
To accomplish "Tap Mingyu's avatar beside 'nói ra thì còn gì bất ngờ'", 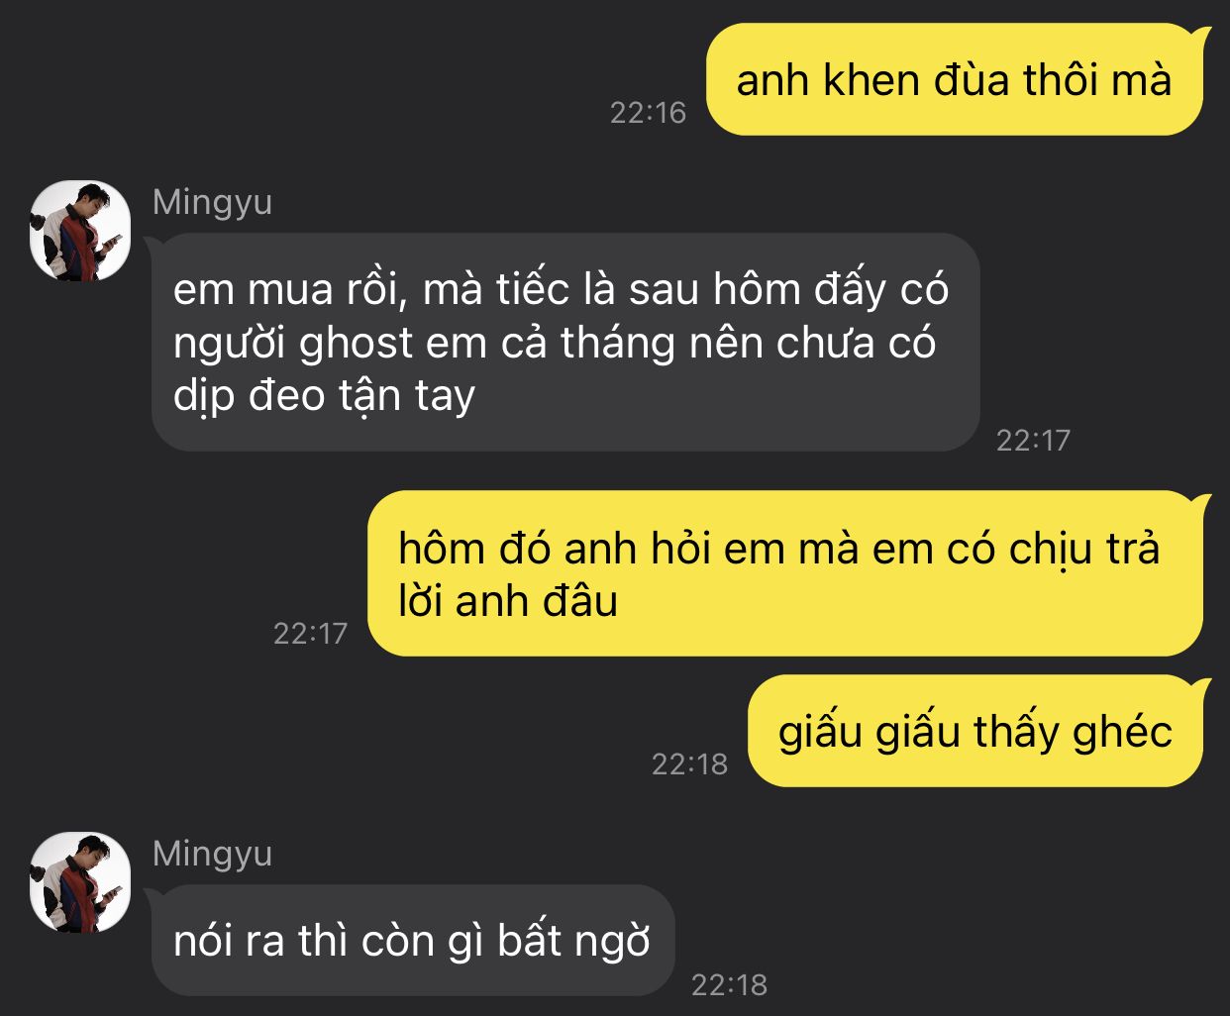I will click(80, 882).
